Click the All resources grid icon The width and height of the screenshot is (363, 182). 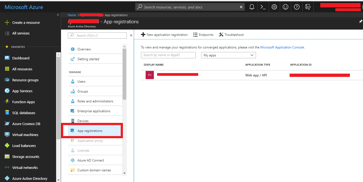coord(7,69)
